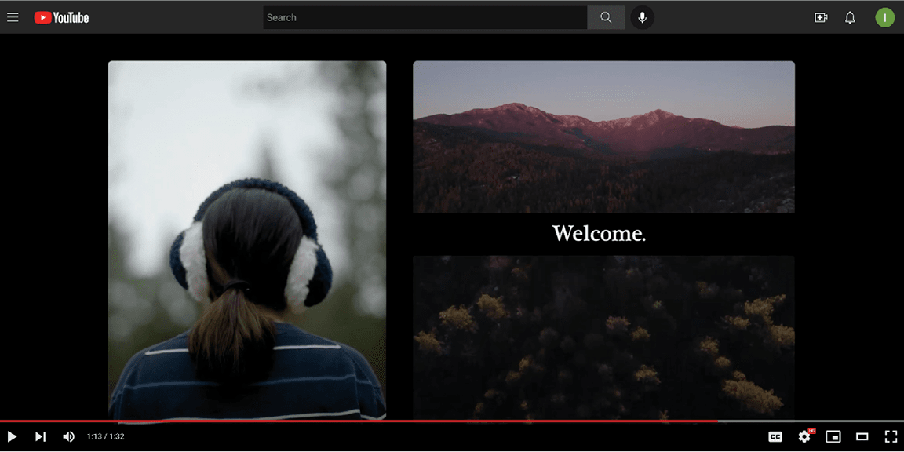The width and height of the screenshot is (904, 452).
Task: Click inside the Search field
Action: tap(424, 16)
